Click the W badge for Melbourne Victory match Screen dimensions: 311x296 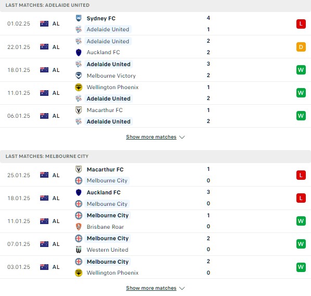pyautogui.click(x=301, y=70)
